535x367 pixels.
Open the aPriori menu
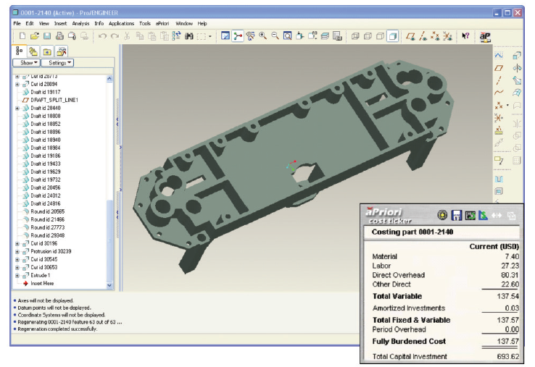tap(162, 23)
